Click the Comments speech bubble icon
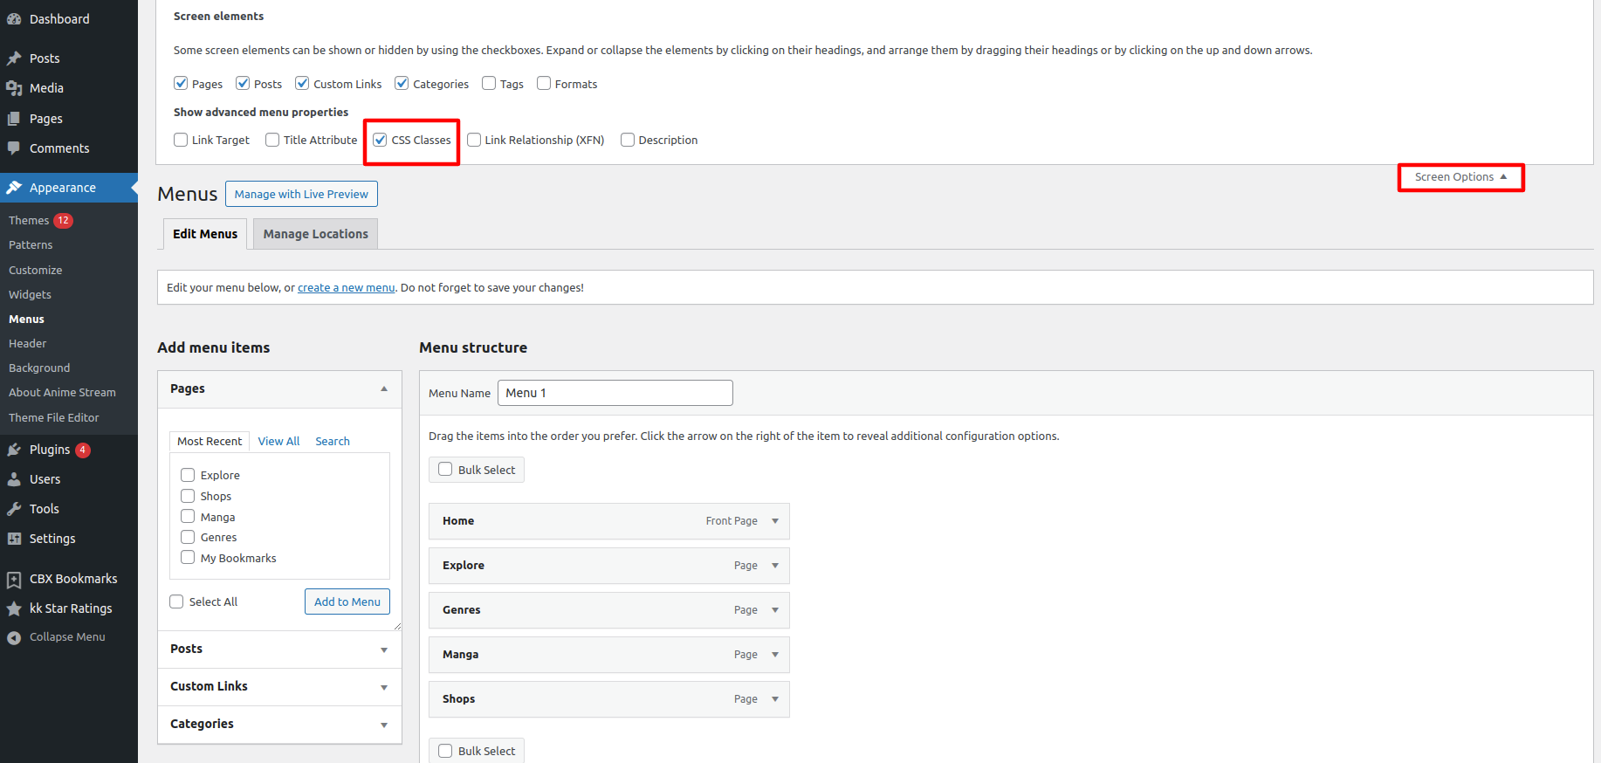 tap(14, 148)
